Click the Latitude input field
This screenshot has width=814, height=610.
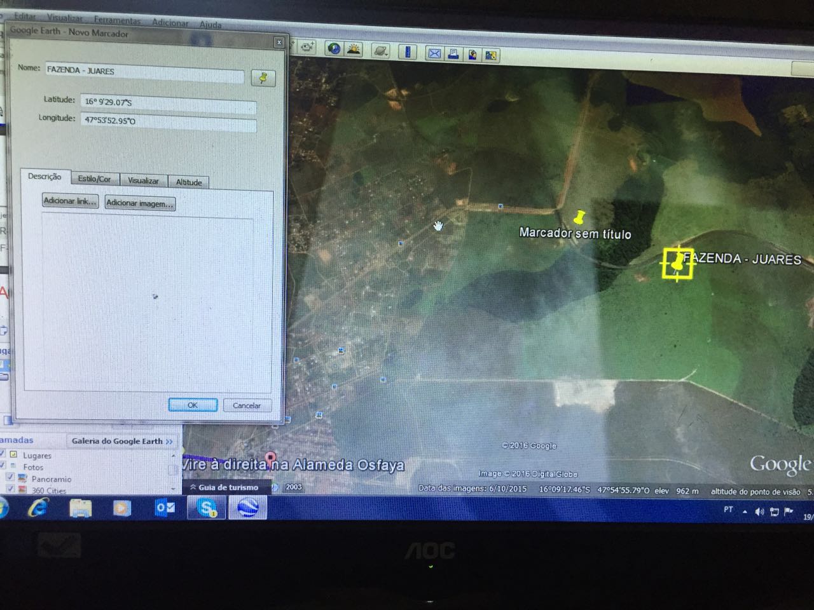[169, 104]
